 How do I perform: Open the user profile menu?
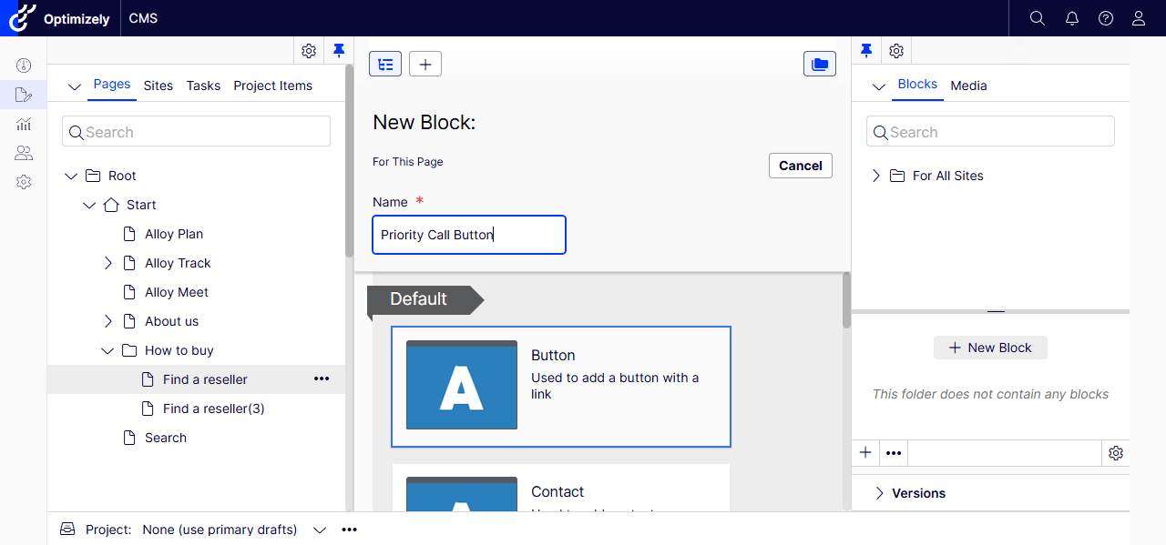tap(1139, 18)
